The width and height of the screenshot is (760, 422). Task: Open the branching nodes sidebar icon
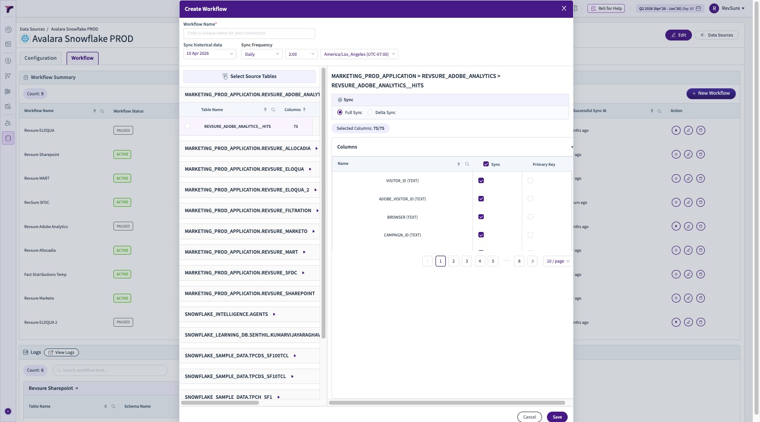8,76
